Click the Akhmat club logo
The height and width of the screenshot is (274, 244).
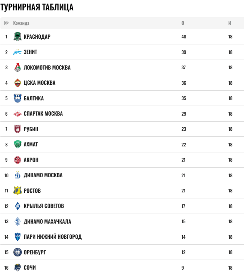coord(17,144)
